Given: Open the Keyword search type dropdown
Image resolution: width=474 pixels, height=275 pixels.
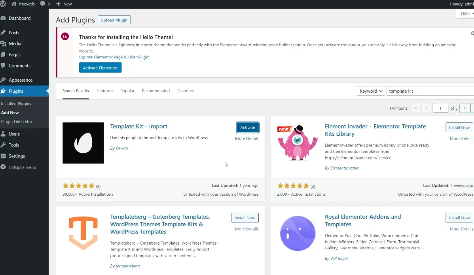Looking at the screenshot, I should (371, 91).
